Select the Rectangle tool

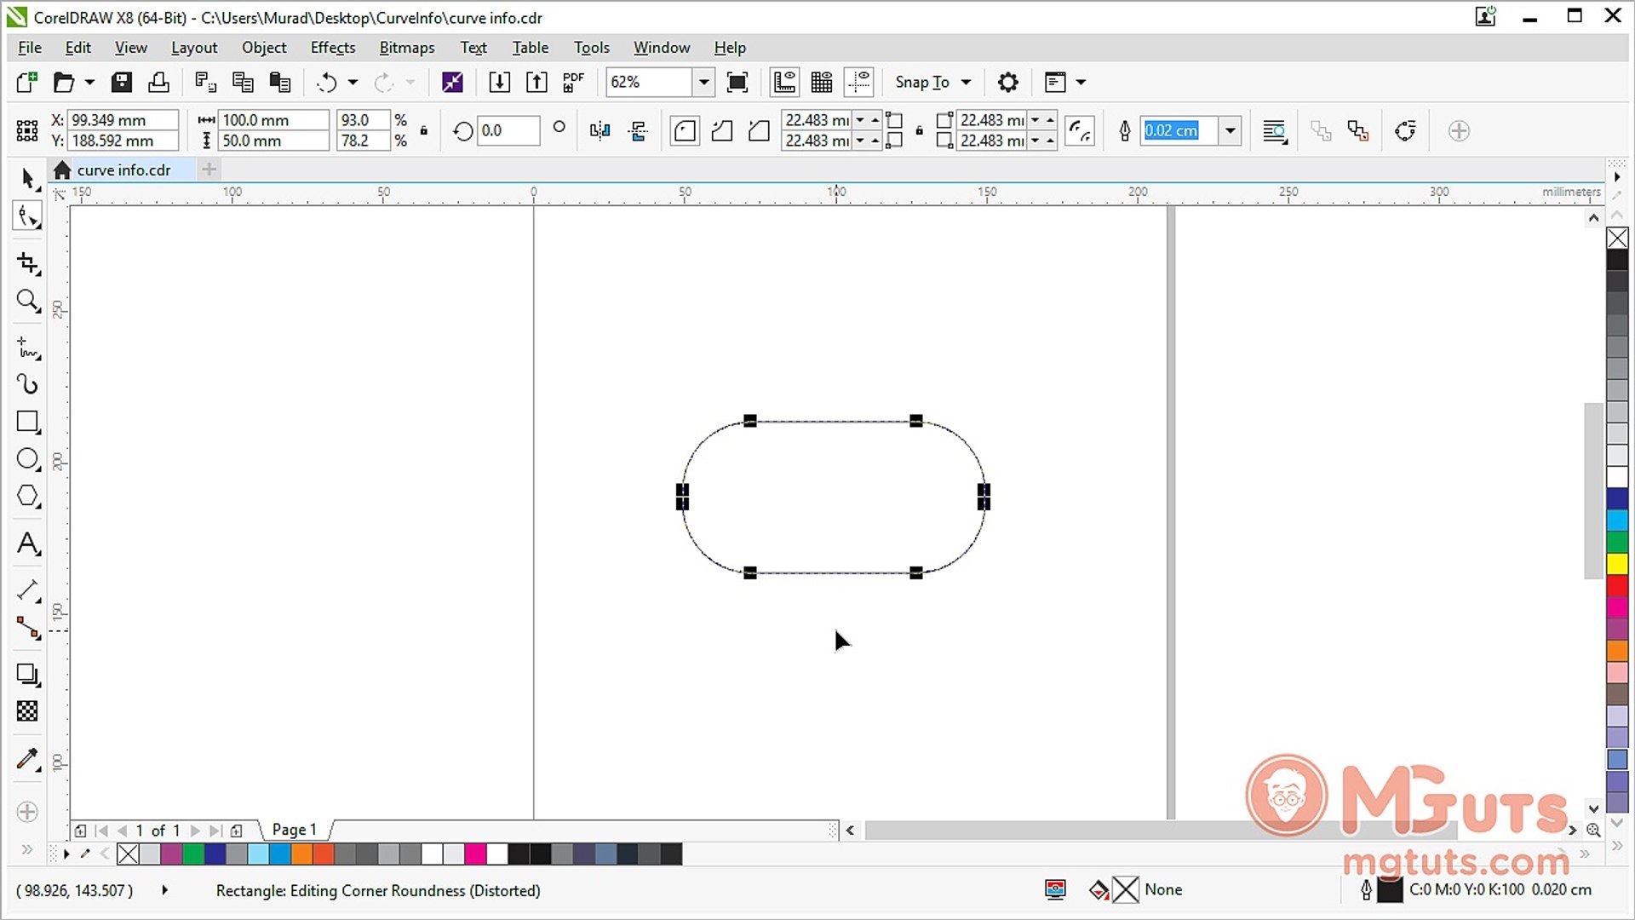pos(28,422)
